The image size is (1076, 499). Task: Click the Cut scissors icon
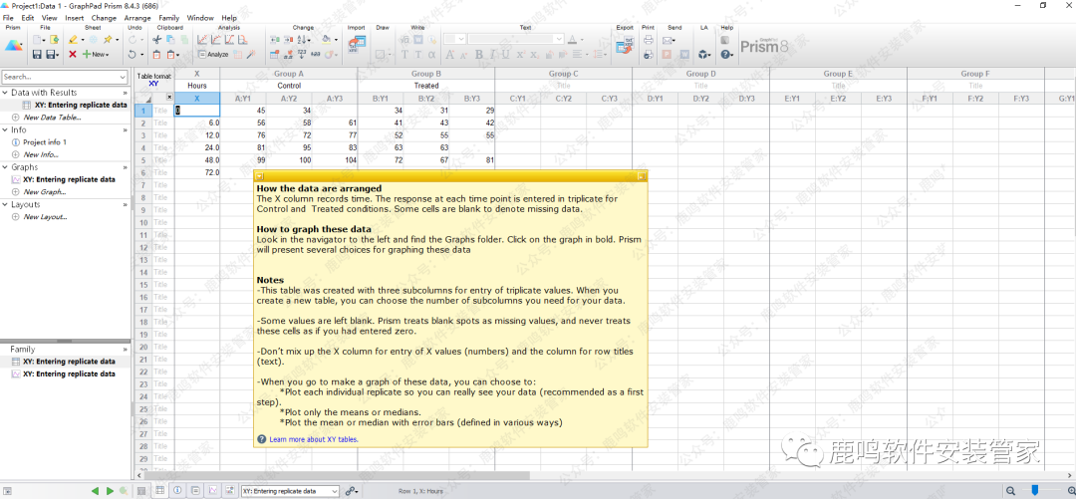[157, 40]
